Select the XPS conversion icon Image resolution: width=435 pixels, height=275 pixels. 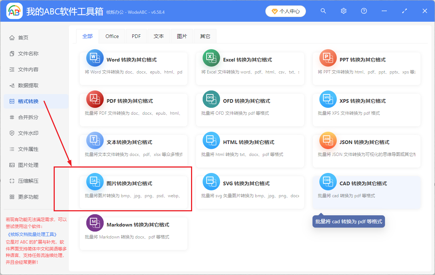[328, 99]
